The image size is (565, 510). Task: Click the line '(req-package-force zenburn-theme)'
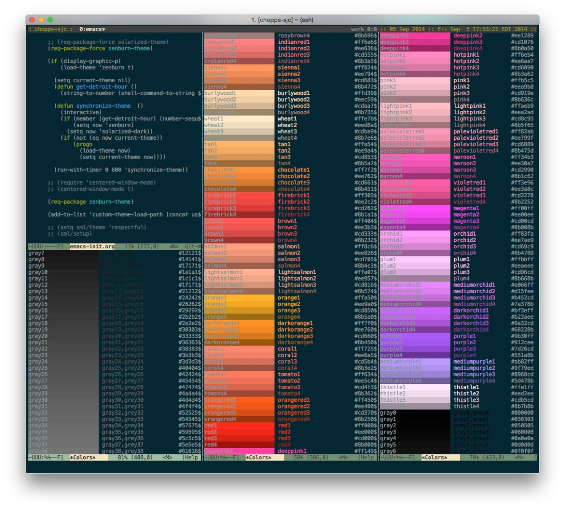pyautogui.click(x=100, y=48)
